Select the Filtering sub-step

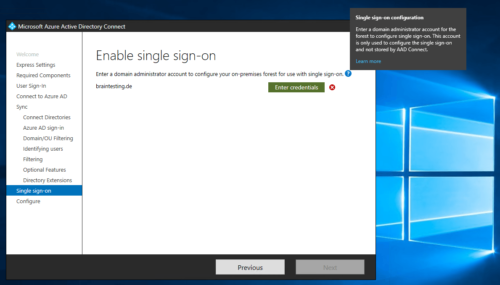tap(33, 159)
